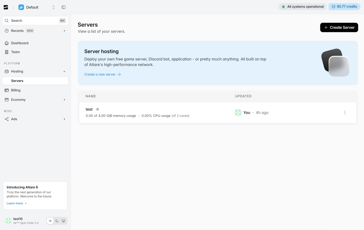364x230 pixels.
Task: Follow the Create a new server link
Action: click(x=100, y=74)
